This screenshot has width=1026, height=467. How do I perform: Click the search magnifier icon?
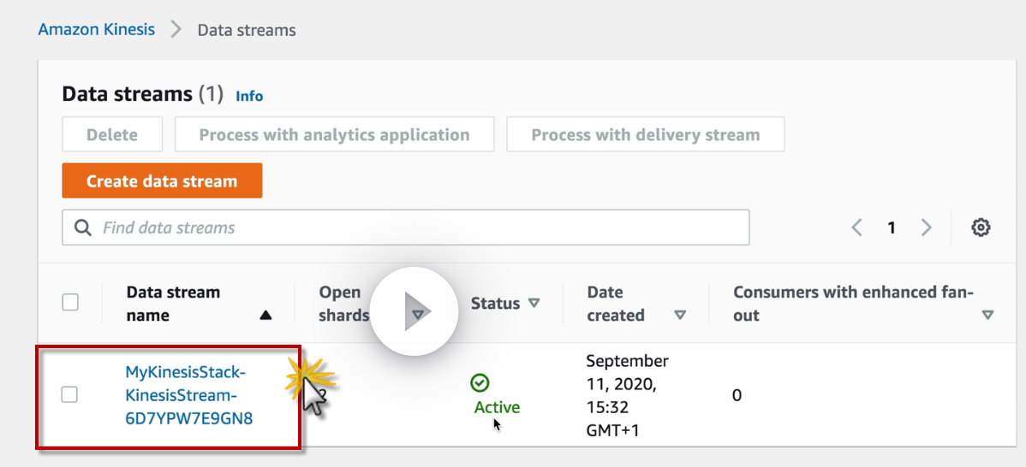tap(83, 228)
